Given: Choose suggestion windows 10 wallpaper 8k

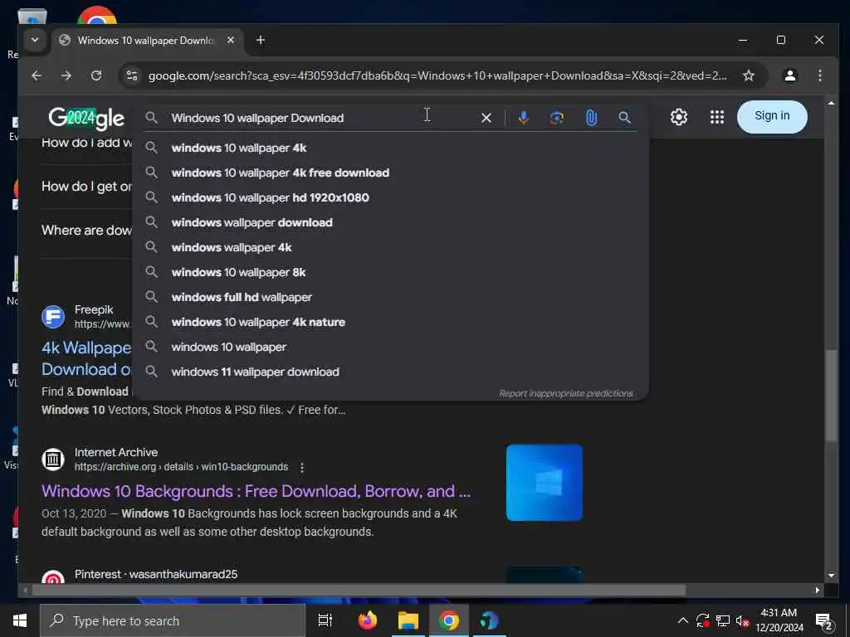Looking at the screenshot, I should pyautogui.click(x=390, y=272).
